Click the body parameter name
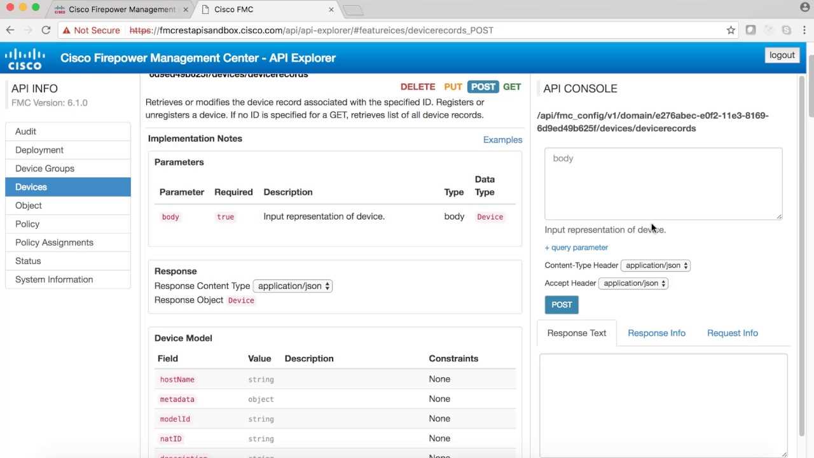The image size is (814, 458). point(170,217)
